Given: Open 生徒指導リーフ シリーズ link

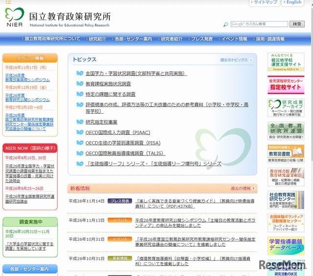Looking at the screenshot, I should pyautogui.click(x=153, y=164).
